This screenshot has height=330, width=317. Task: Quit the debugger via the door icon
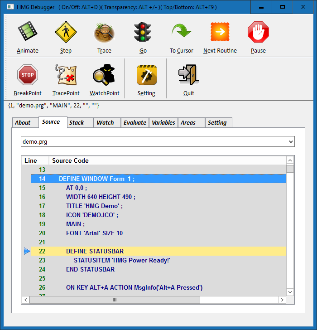[188, 75]
